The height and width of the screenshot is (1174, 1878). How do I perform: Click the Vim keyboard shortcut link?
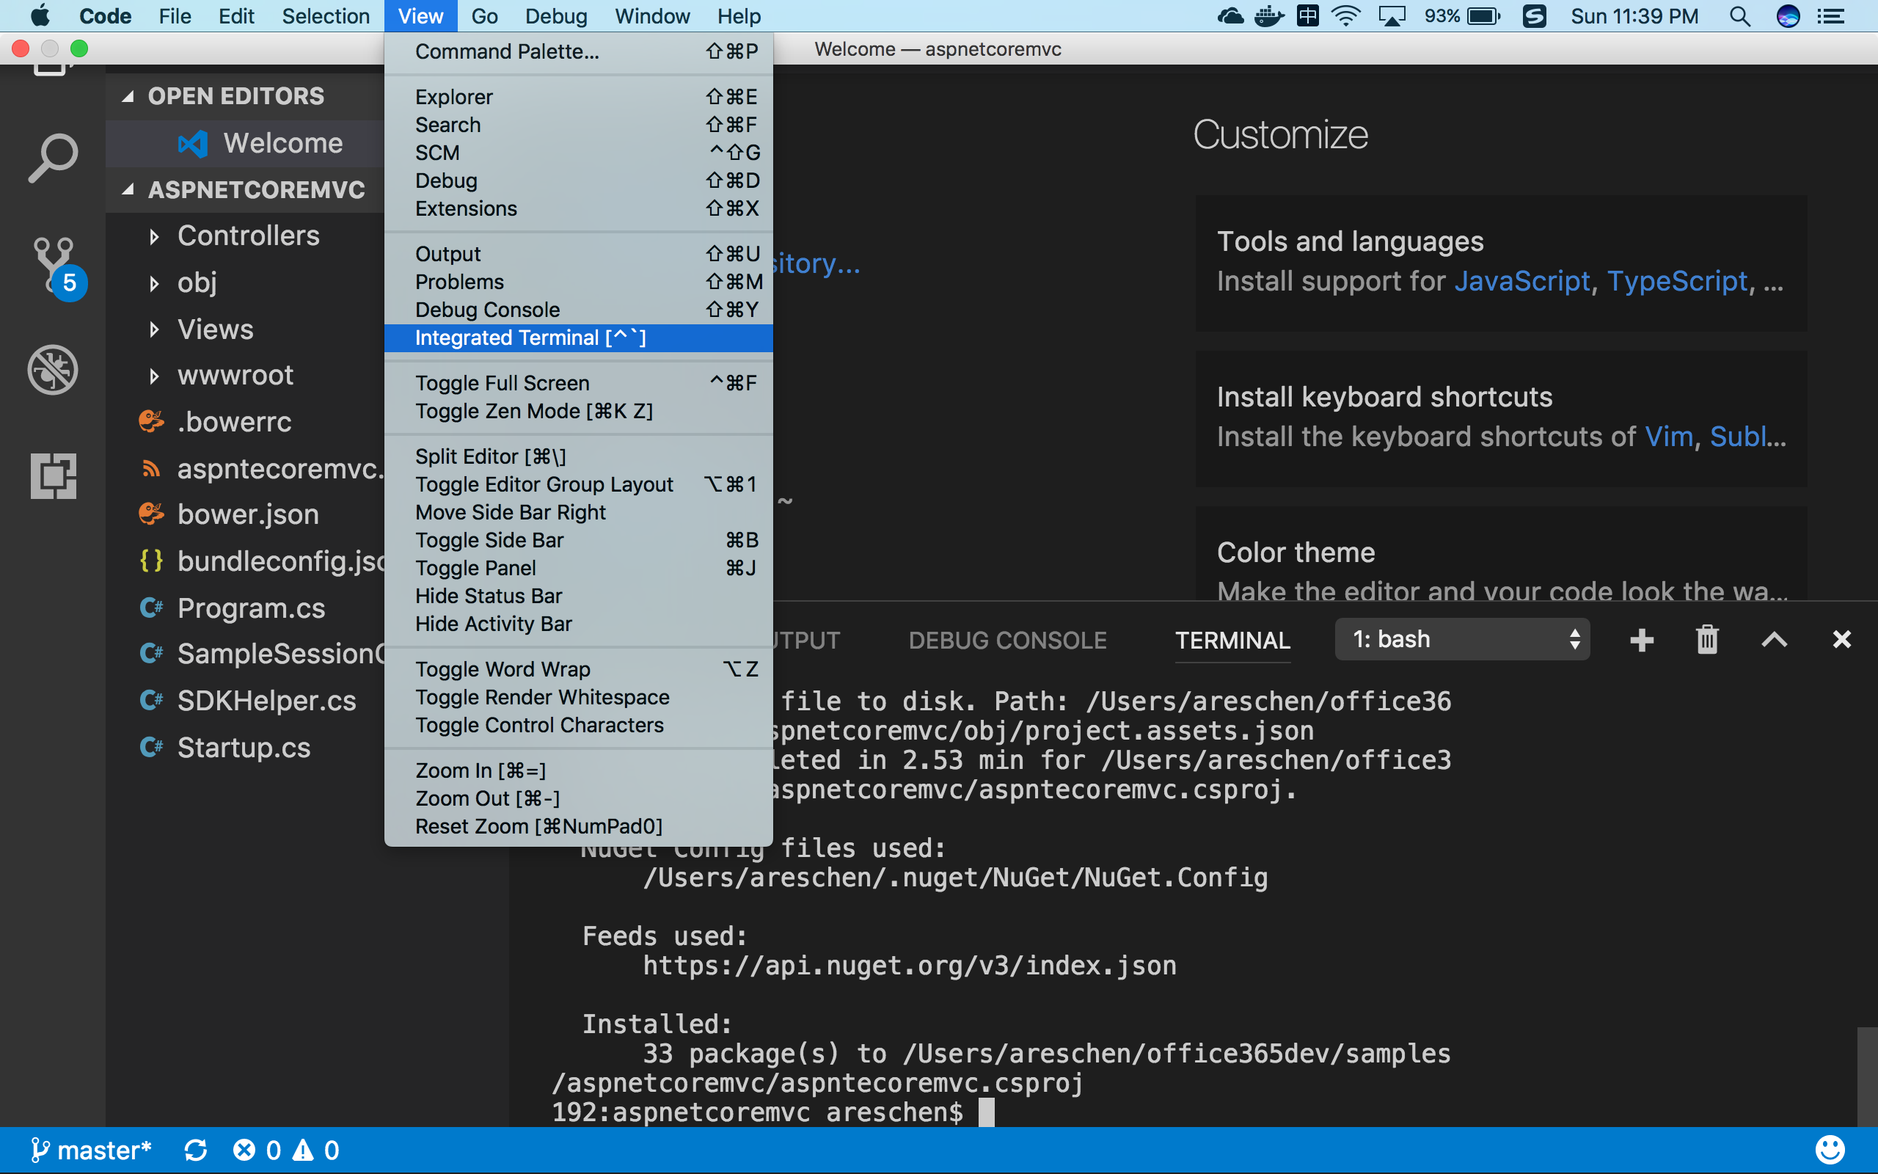[1668, 436]
